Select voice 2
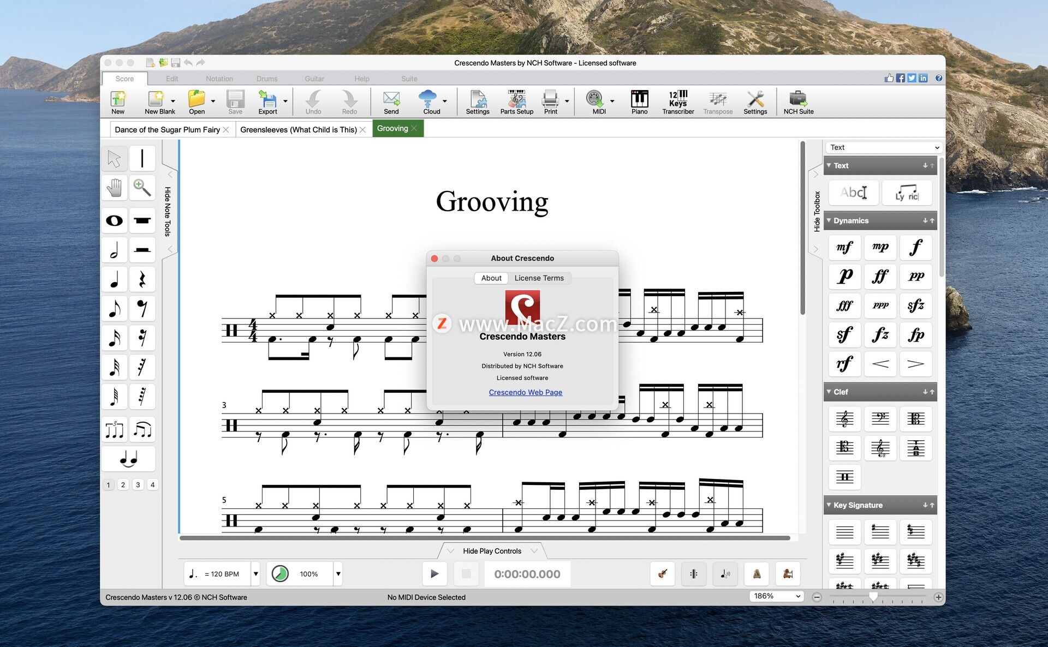1048x647 pixels. tap(123, 485)
